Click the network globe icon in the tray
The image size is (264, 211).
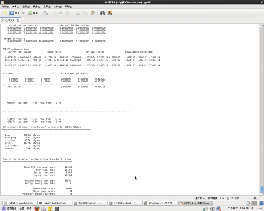click(205, 209)
